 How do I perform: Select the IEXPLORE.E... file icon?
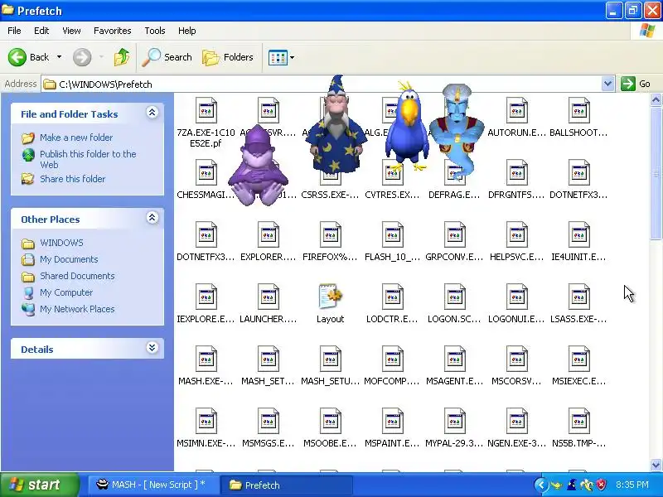click(206, 297)
